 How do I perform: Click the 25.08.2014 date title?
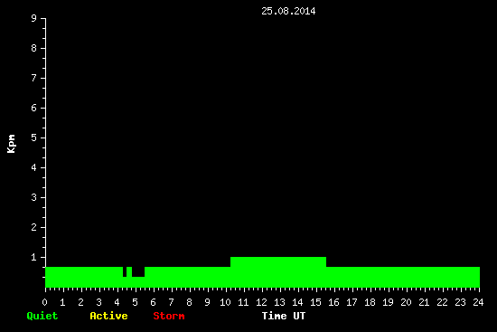pos(288,11)
